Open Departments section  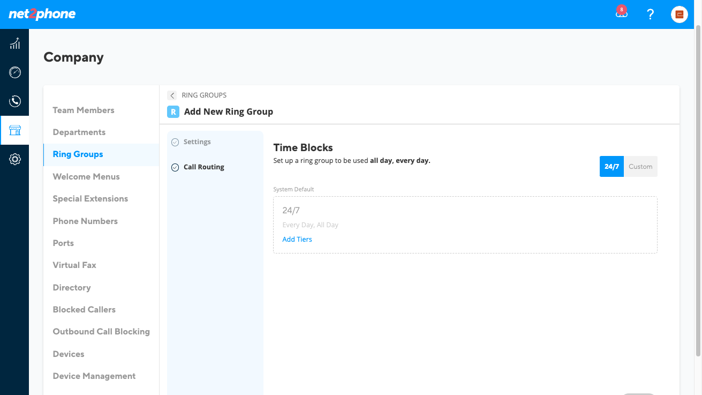click(79, 132)
